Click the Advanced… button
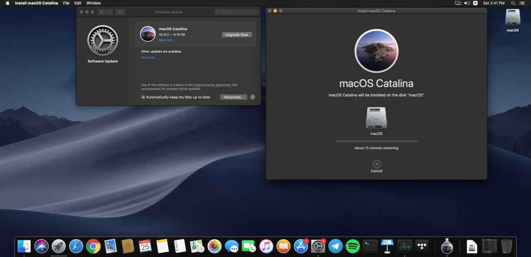This screenshot has height=257, width=531. tap(234, 97)
